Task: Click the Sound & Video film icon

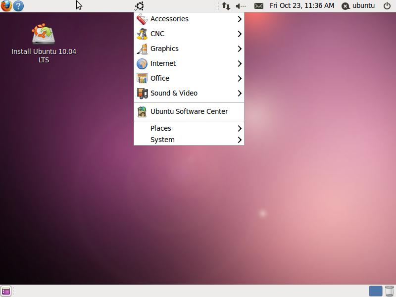Action: point(142,93)
